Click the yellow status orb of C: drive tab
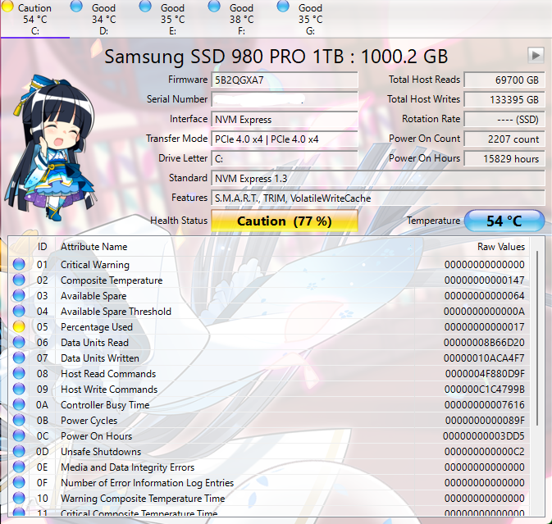 coord(7,6)
